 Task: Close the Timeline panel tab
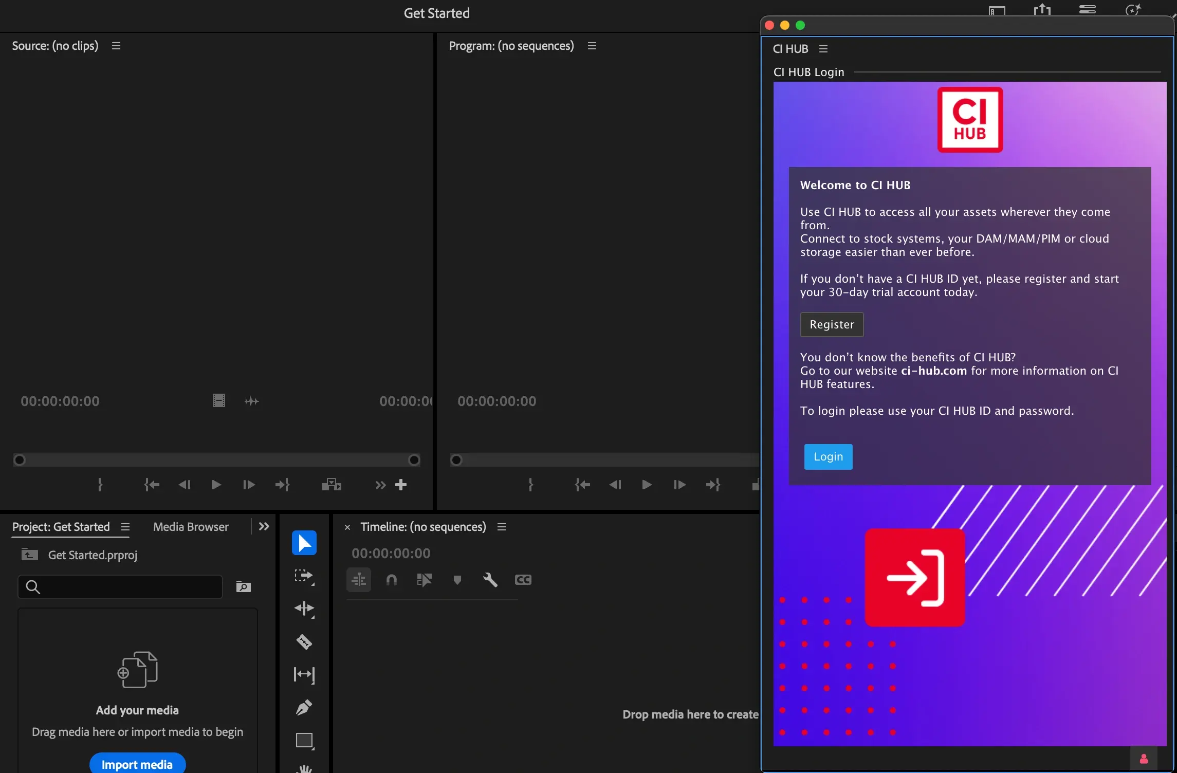click(347, 527)
